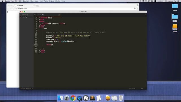This screenshot has width=181, height=102.
Task: Click the next-tab arrow in Sublime tab bar
Action: [x=36, y=15]
